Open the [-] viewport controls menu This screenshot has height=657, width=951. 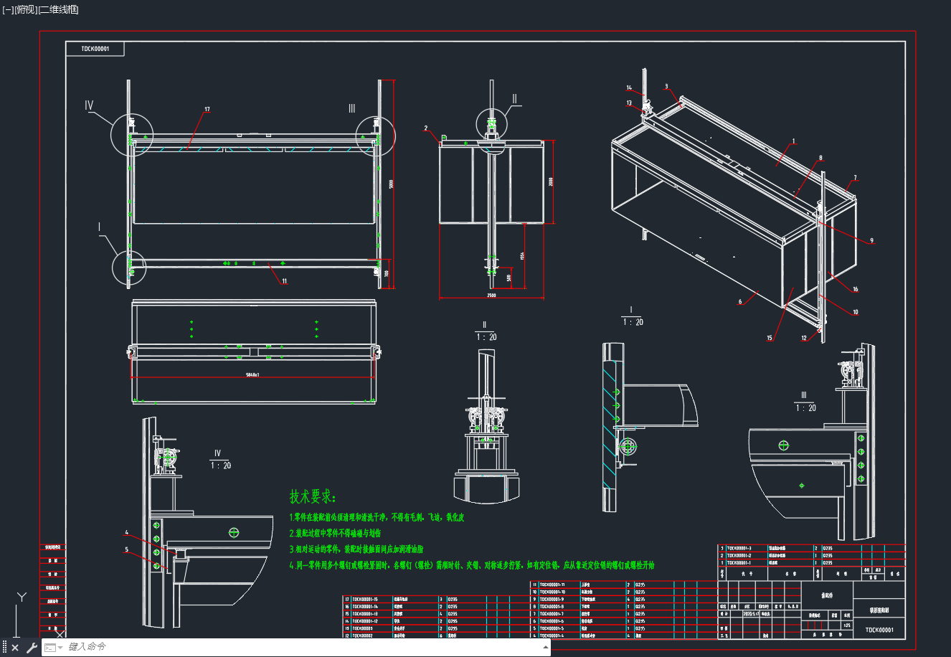point(8,10)
